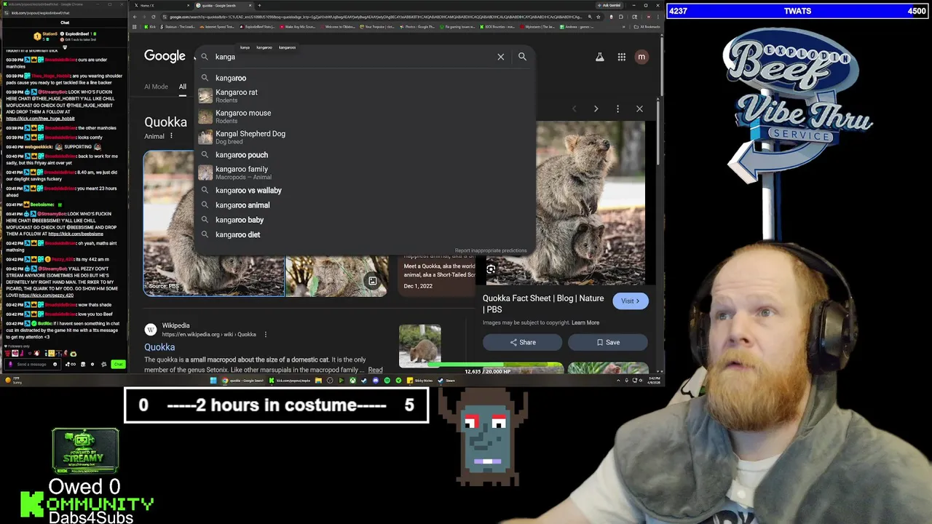
Task: Open kick.com/thee_huge_hobbit link in chat
Action: pyautogui.click(x=40, y=119)
